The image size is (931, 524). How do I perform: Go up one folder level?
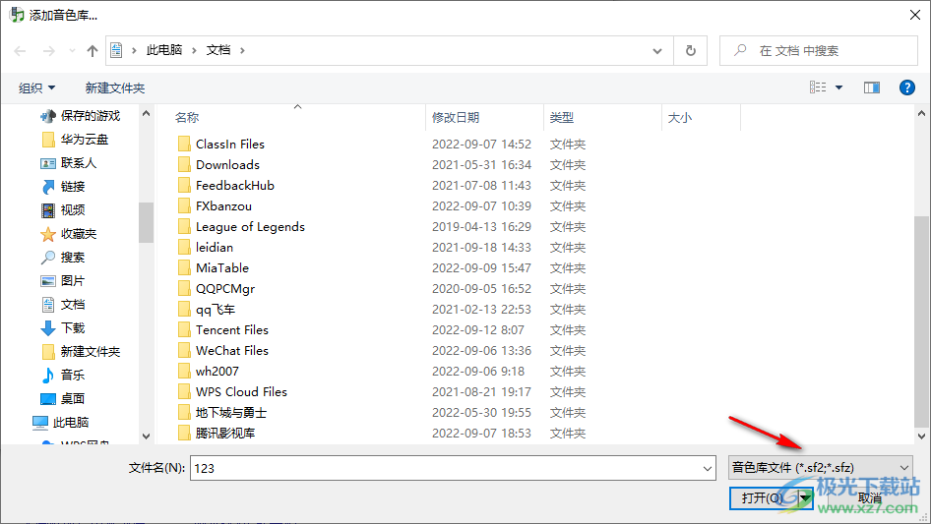tap(93, 51)
